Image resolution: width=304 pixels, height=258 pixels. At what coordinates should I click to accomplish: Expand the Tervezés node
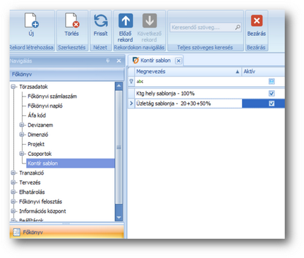click(13, 182)
